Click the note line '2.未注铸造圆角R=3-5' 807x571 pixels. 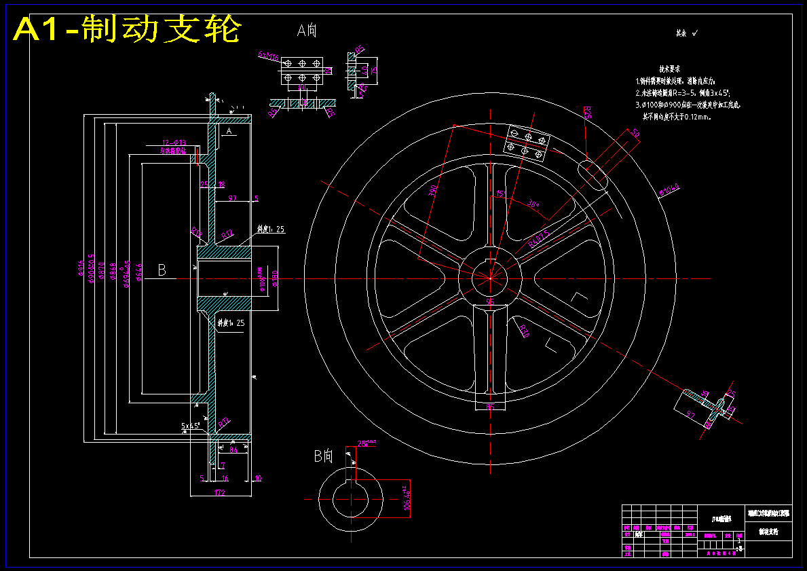tap(683, 93)
